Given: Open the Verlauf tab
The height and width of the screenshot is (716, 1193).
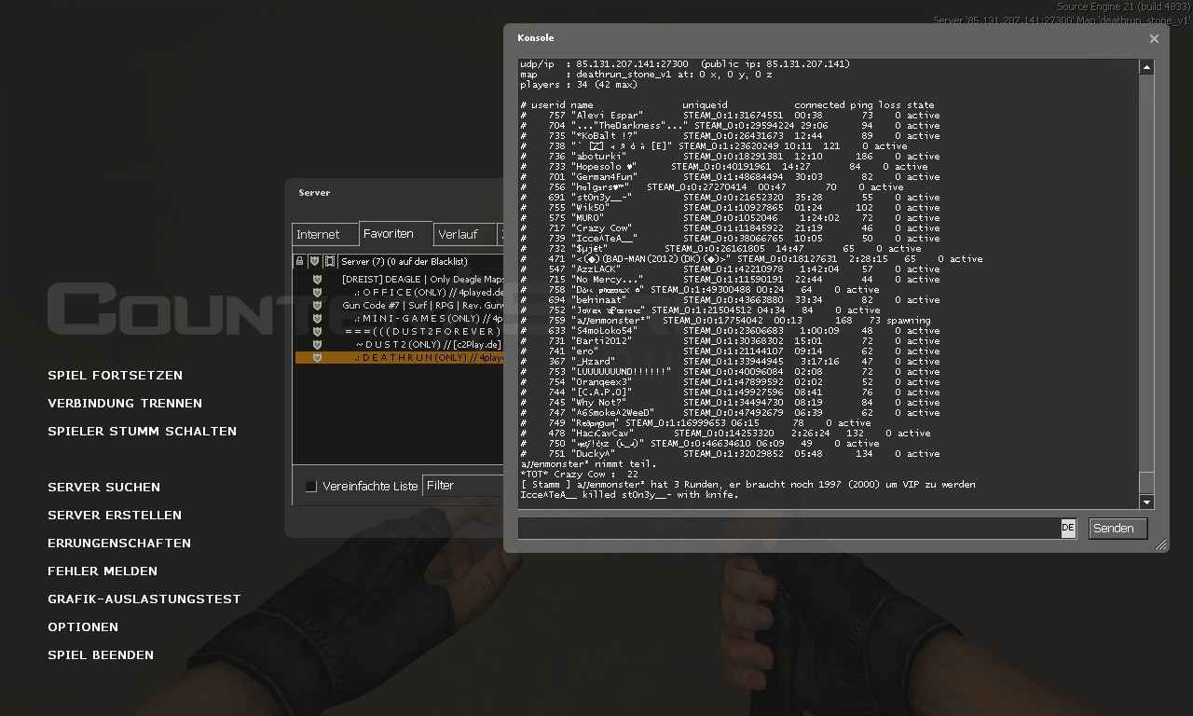Looking at the screenshot, I should [x=464, y=235].
